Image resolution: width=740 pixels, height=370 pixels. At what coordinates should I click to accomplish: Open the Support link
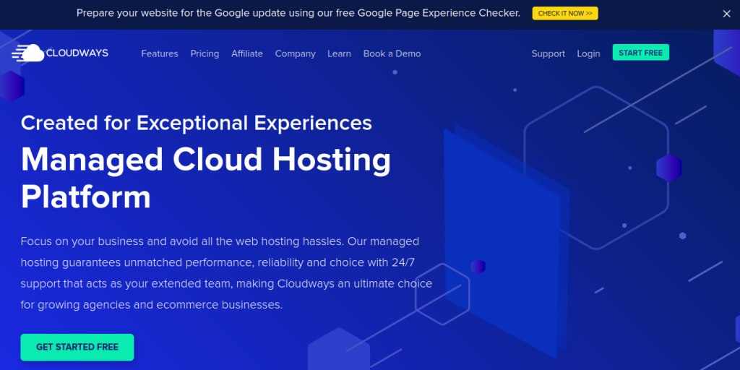click(x=548, y=53)
